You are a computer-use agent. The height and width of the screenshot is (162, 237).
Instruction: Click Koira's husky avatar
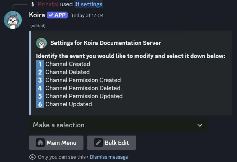pyautogui.click(x=13, y=20)
